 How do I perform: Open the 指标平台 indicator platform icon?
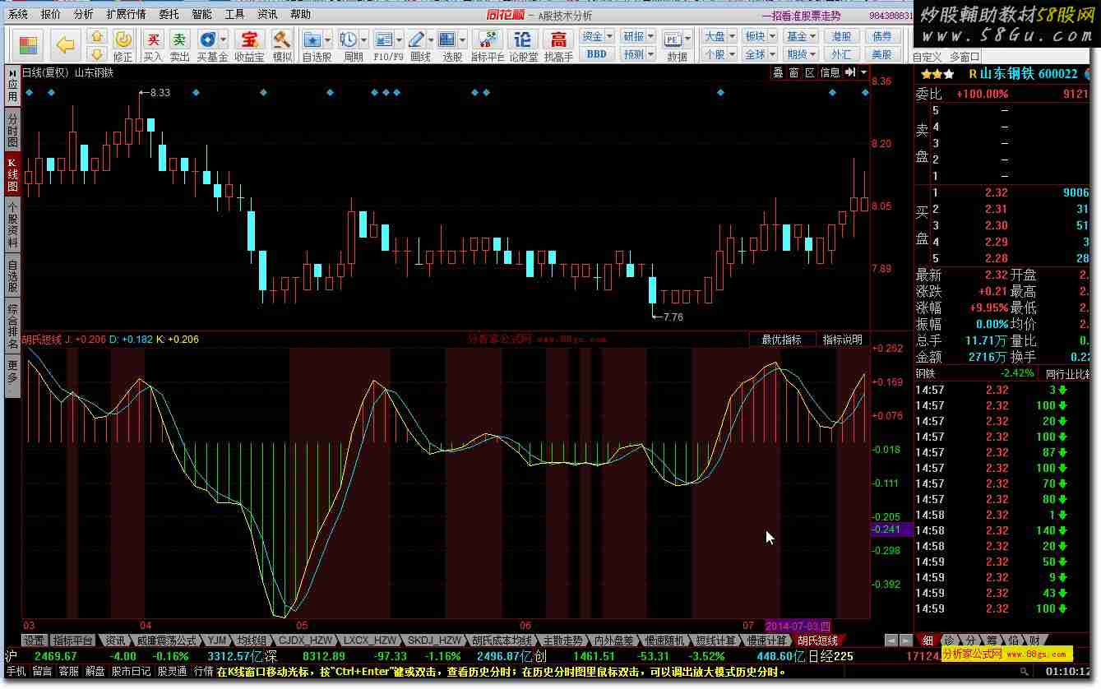(x=488, y=46)
